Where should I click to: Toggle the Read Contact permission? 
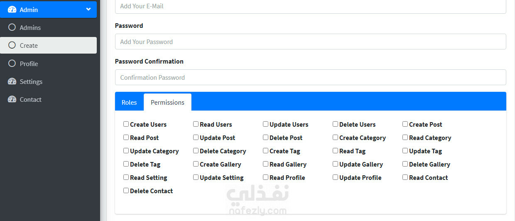coord(405,177)
